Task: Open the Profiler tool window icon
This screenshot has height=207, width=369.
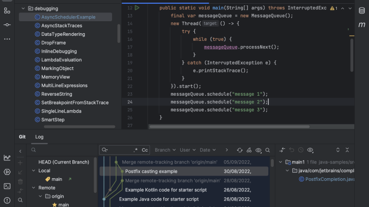Action: coord(7,158)
